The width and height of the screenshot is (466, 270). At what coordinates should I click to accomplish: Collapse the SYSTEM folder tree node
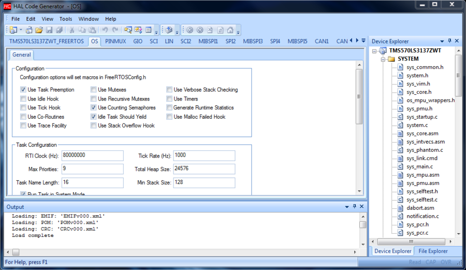383,59
